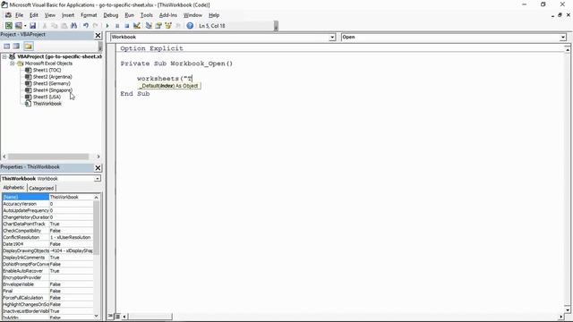Click the EnableAutoRecover property row
573x322 pixels.
tap(47, 271)
